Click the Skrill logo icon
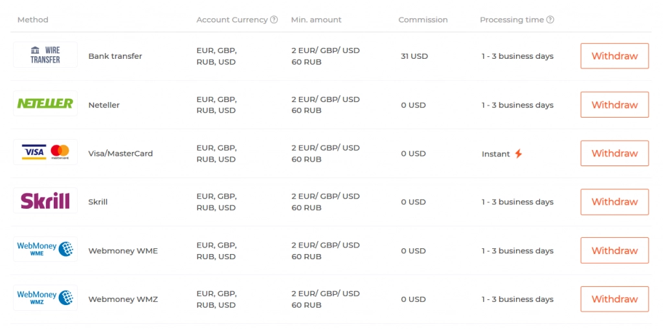The image size is (663, 329). click(x=45, y=201)
